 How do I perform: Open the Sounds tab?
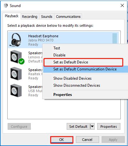point(47,17)
